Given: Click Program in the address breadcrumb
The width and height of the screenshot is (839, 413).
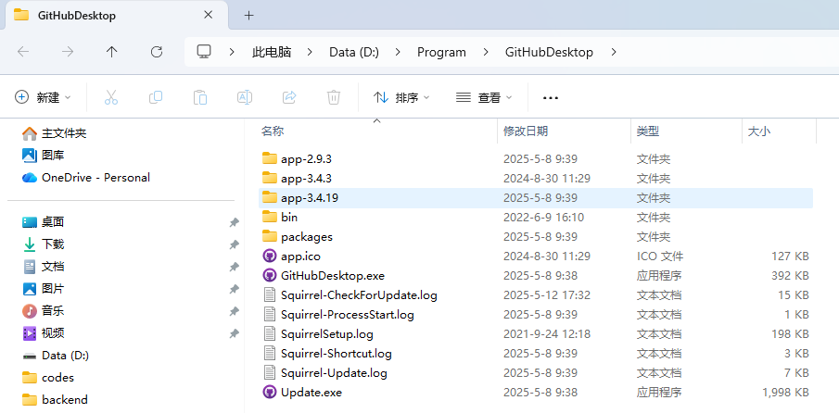Looking at the screenshot, I should pyautogui.click(x=441, y=52).
